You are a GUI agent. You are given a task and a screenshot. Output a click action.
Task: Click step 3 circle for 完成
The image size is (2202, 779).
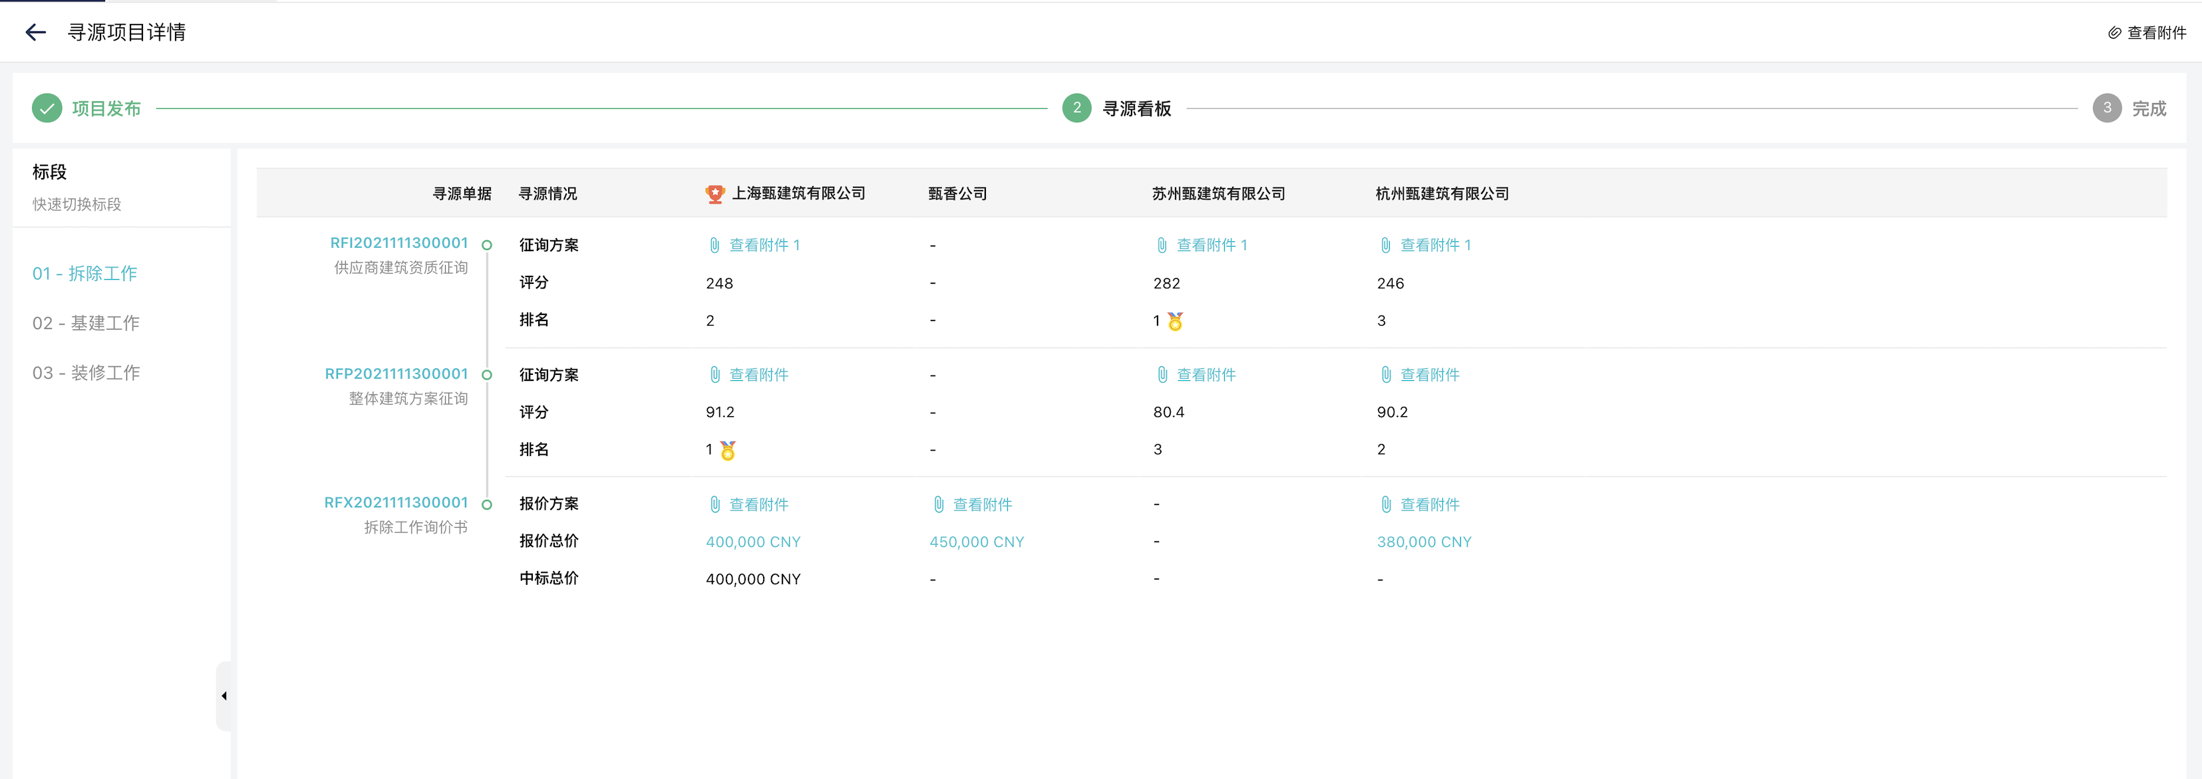click(2106, 108)
